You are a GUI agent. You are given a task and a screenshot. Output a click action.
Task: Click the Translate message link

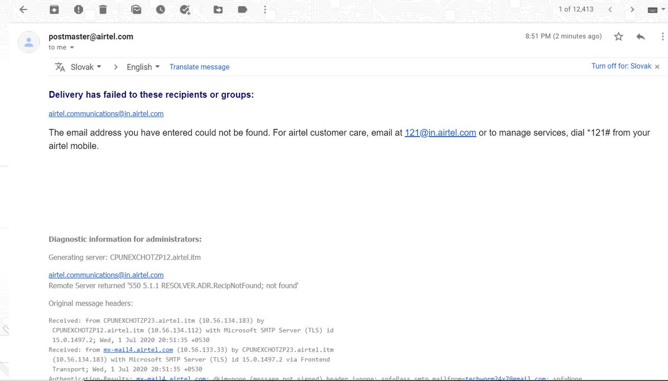point(199,67)
